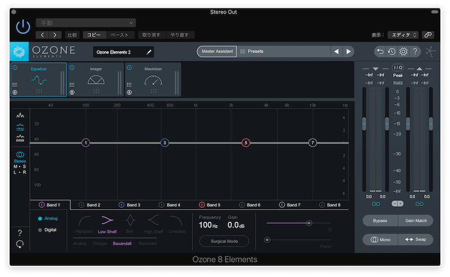The height and width of the screenshot is (277, 450).
Task: Click the piano keyboard spectrum icon
Action: click(x=20, y=138)
